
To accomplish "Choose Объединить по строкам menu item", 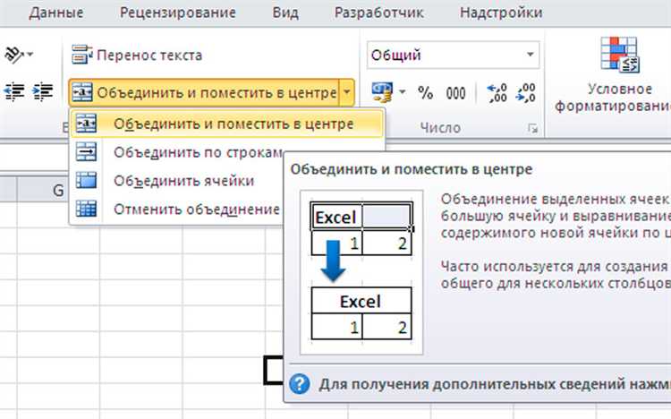I will (x=198, y=152).
